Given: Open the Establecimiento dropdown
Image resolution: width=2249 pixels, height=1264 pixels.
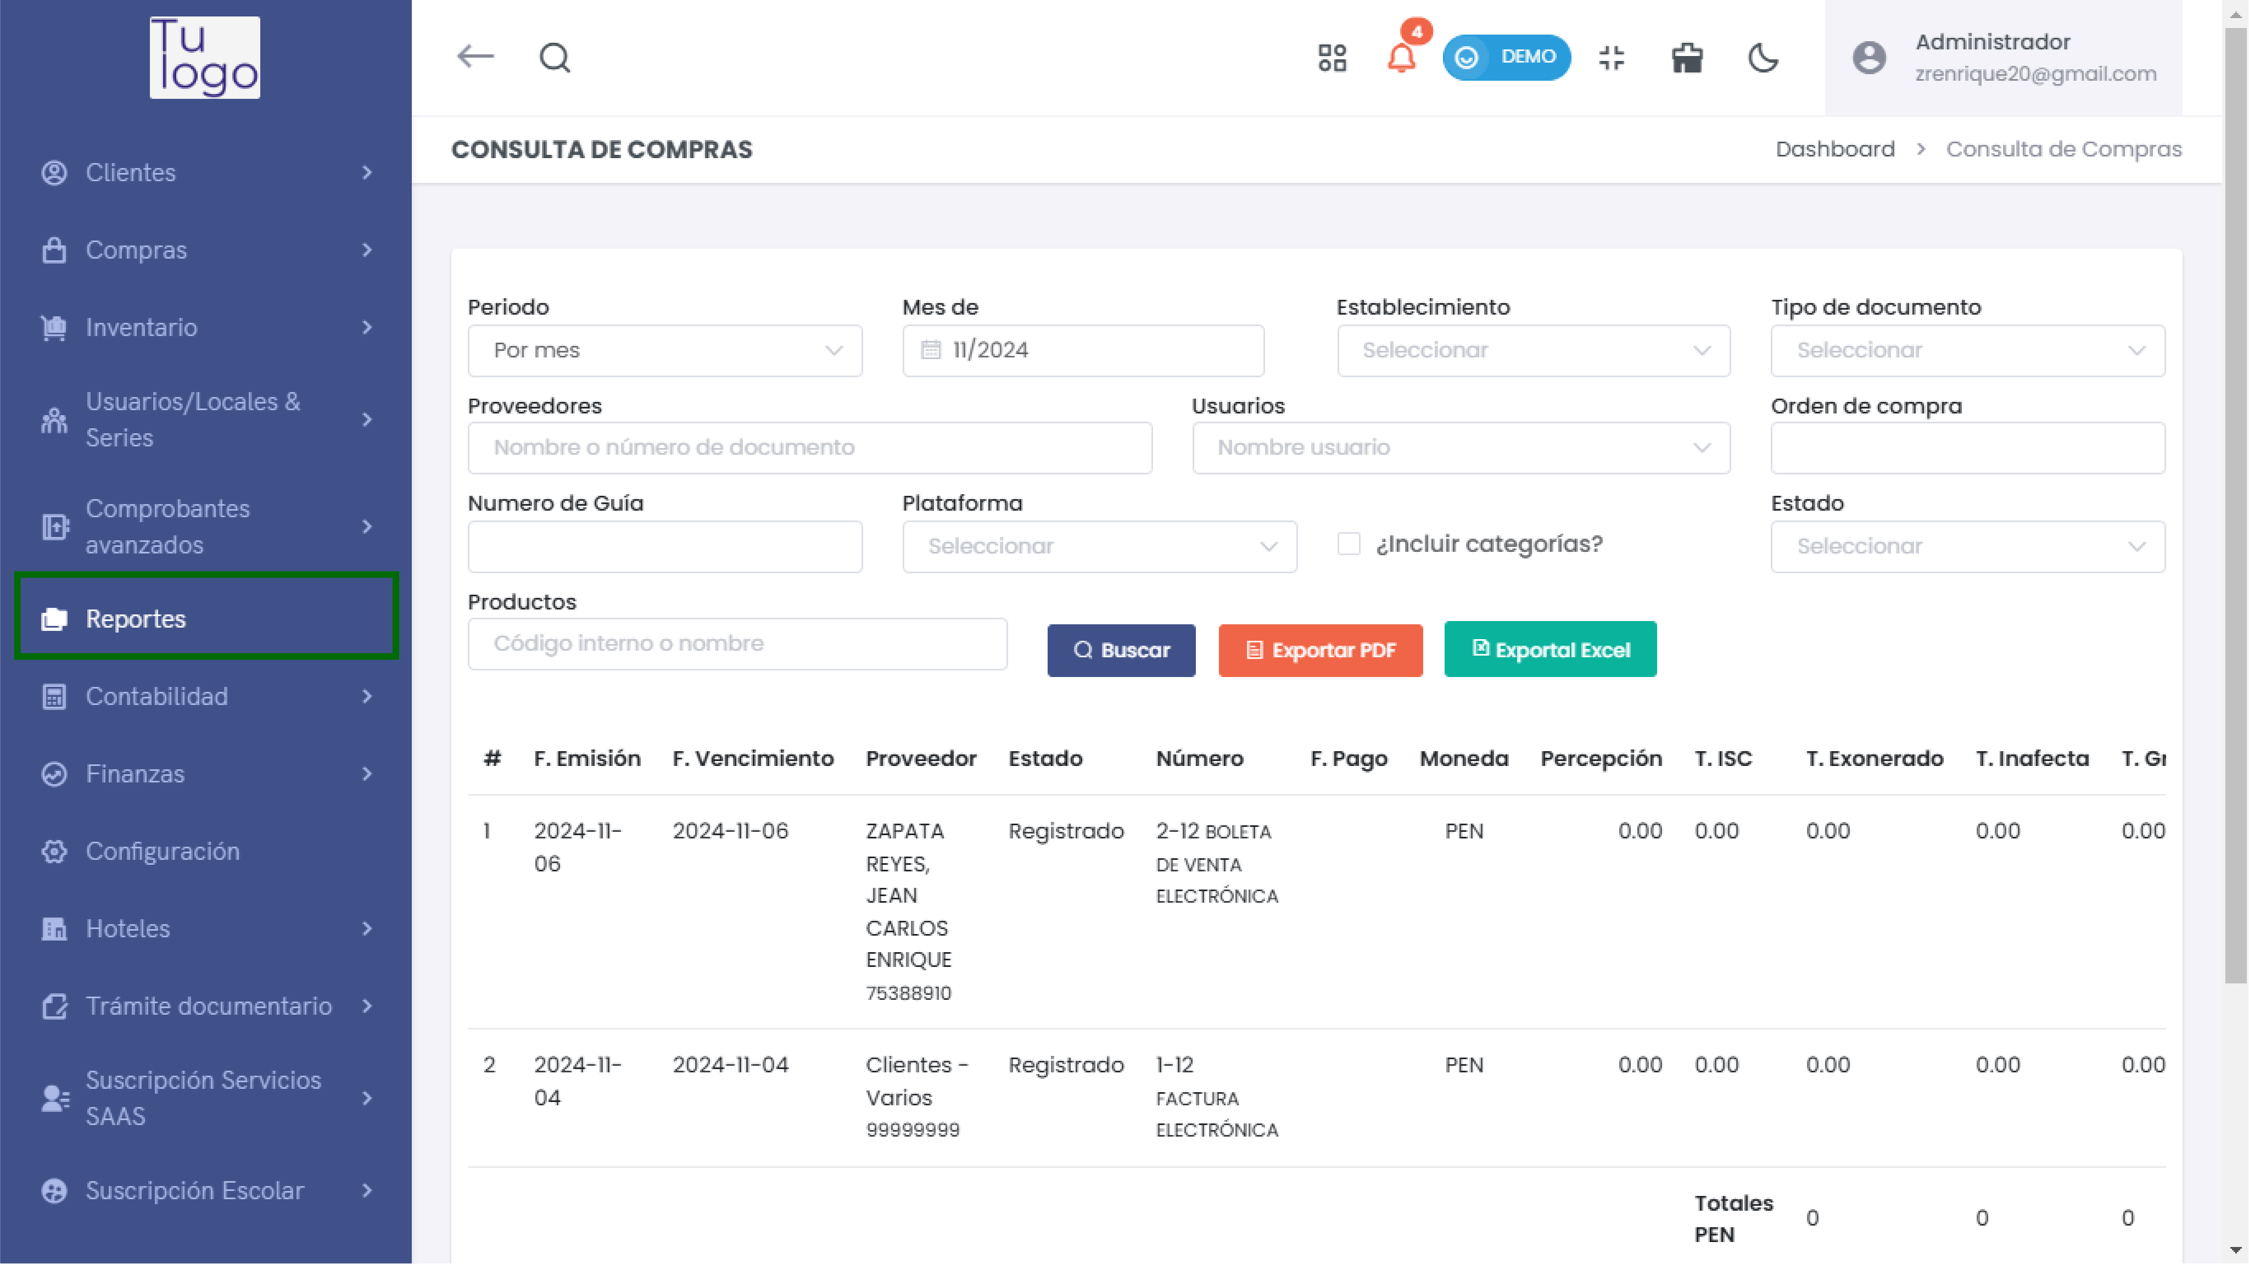Looking at the screenshot, I should [x=1533, y=351].
